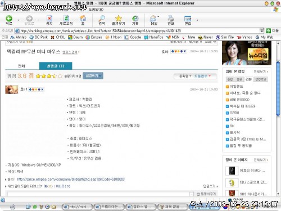Open the Nate links bar shortcut
Image resolution: width=281 pixels, height=211 pixels.
click(189, 37)
